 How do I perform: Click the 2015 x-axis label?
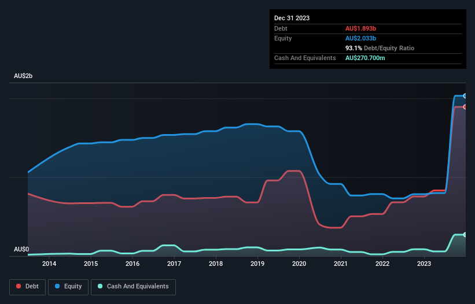coord(91,264)
